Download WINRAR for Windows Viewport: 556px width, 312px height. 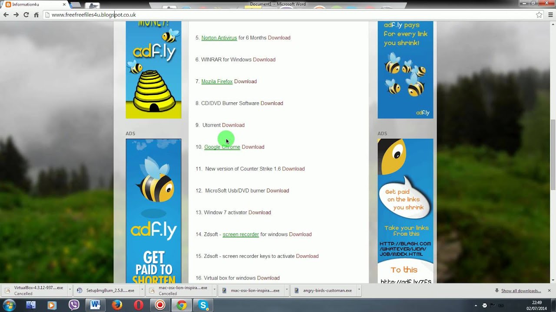click(264, 59)
